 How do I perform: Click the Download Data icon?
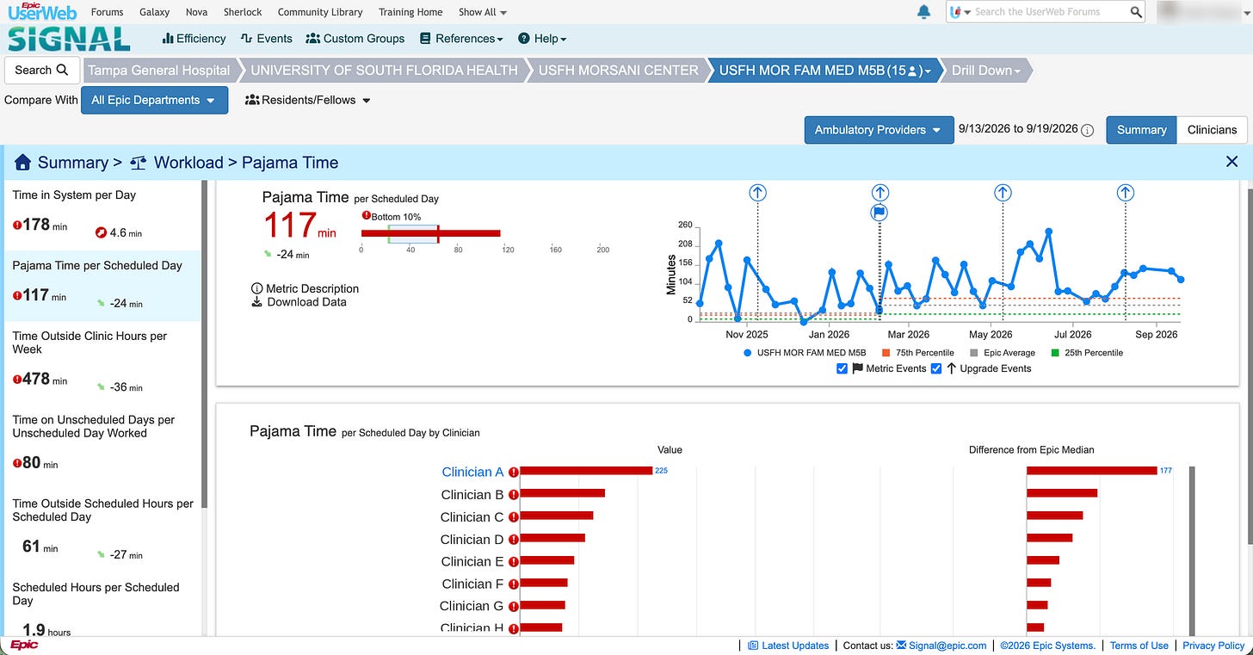(256, 302)
